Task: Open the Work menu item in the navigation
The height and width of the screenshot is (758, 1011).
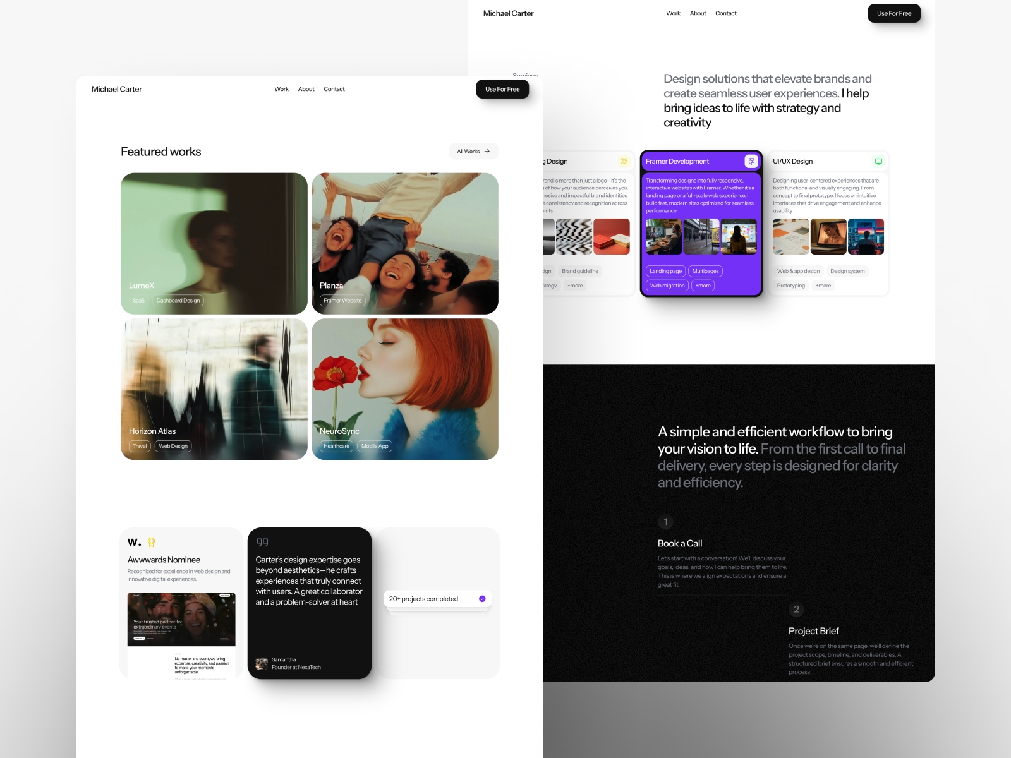Action: [281, 89]
